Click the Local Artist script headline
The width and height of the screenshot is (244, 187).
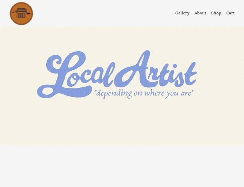point(117,74)
